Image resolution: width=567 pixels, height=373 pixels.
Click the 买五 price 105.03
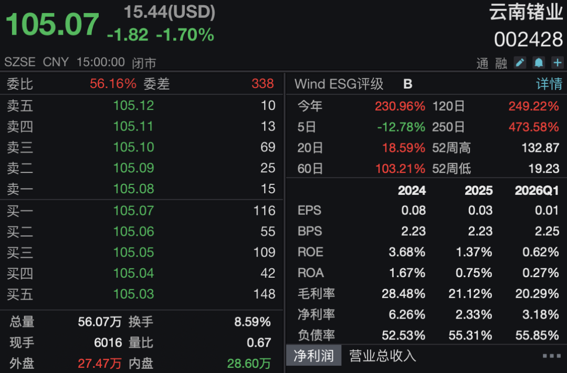(133, 294)
